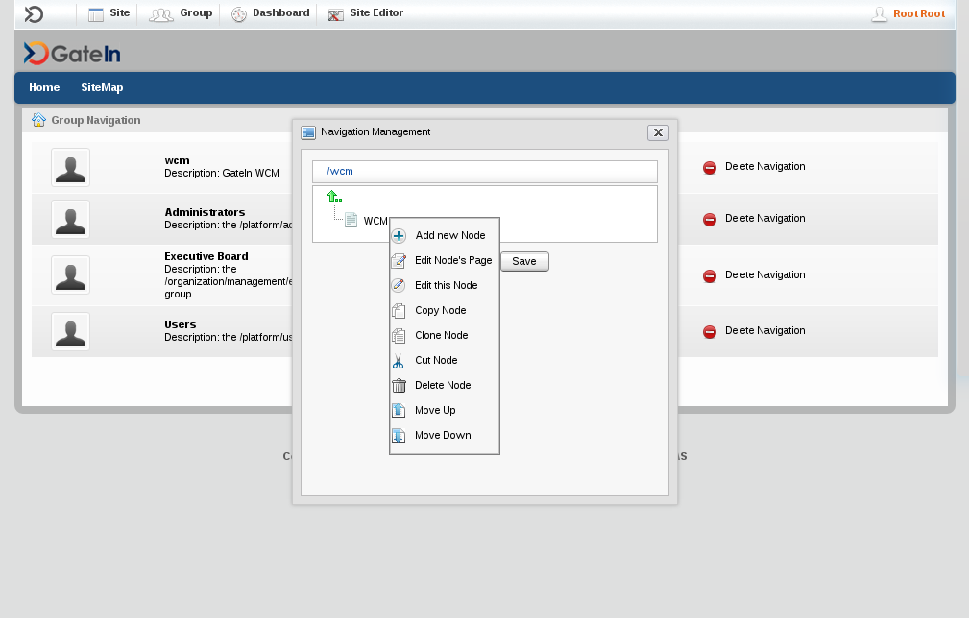Click the pencil-page icon beside Edit Node's Page

(399, 260)
